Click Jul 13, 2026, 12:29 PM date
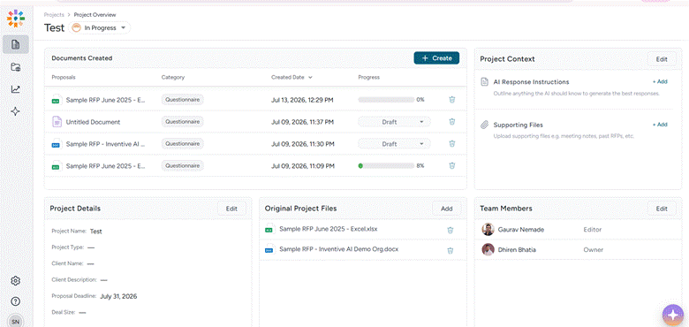Screen dimensions: 689x327 coord(302,100)
